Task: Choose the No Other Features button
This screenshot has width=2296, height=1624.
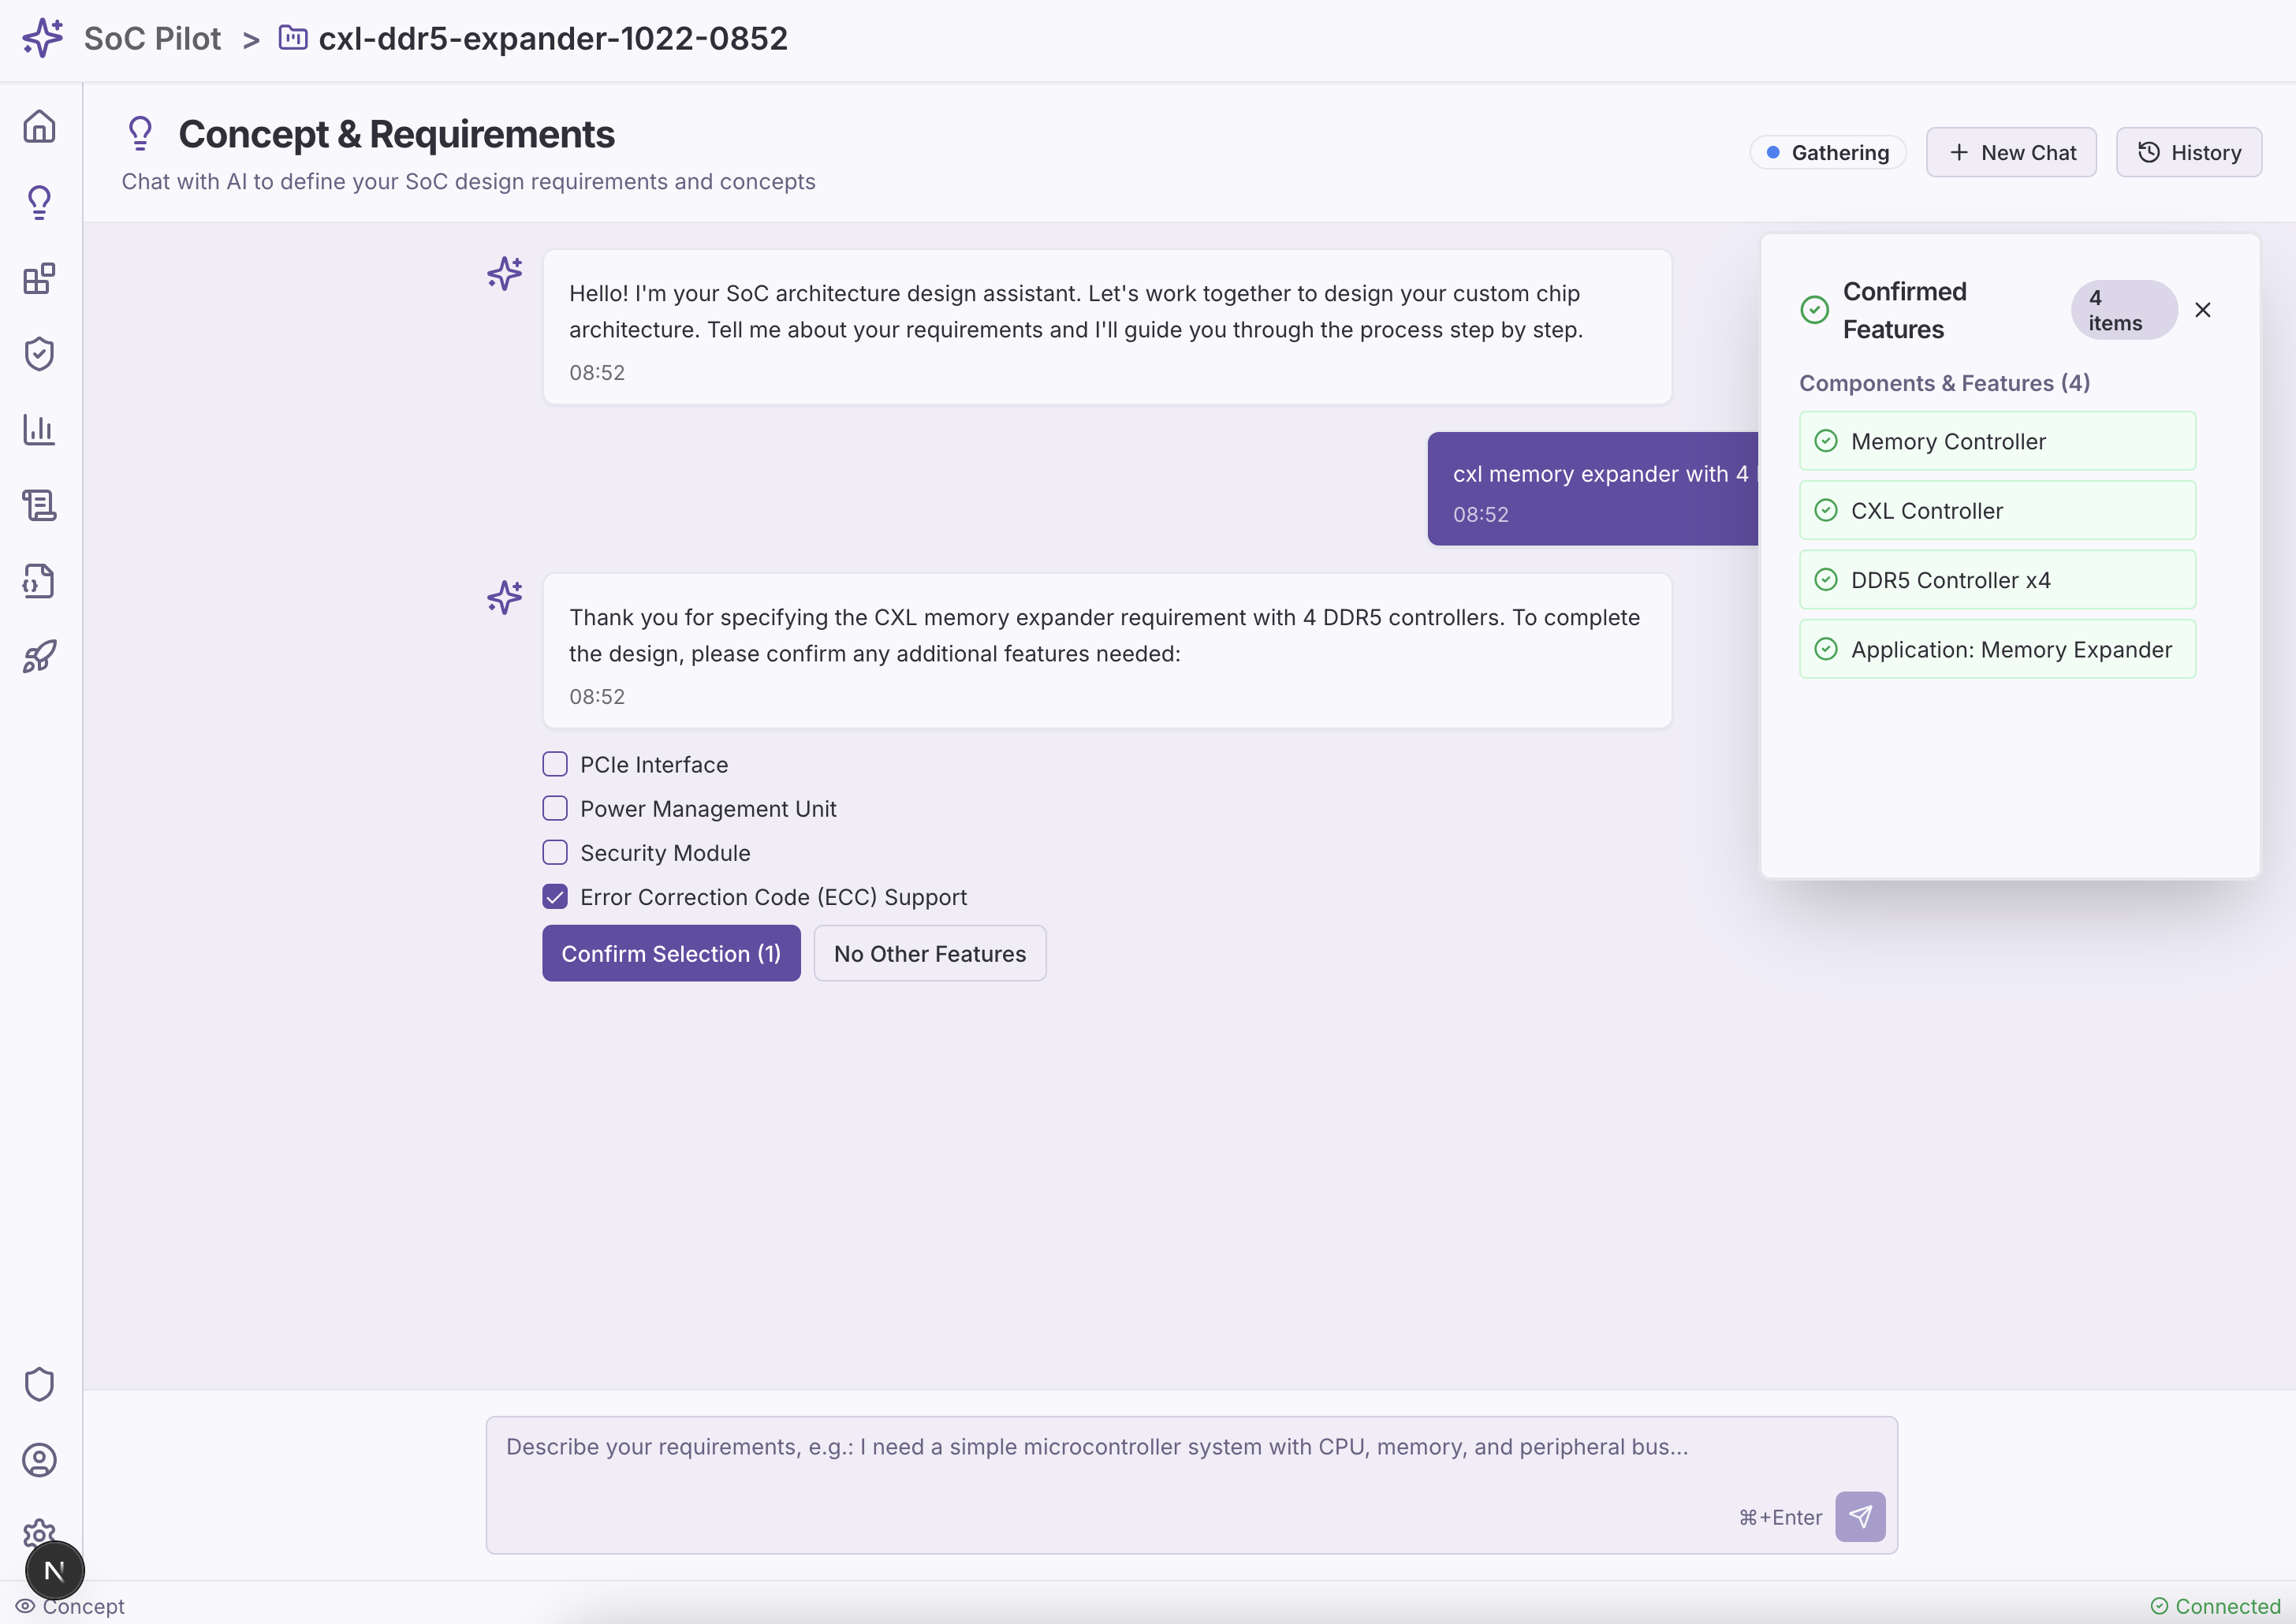Action: (929, 954)
